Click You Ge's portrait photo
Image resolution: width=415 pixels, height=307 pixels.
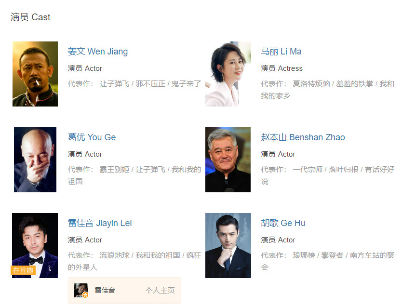(x=35, y=160)
